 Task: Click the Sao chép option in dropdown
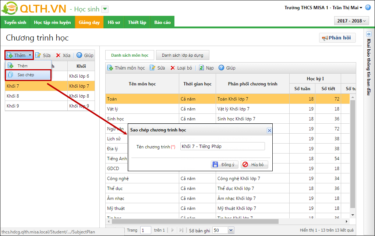point(26,75)
